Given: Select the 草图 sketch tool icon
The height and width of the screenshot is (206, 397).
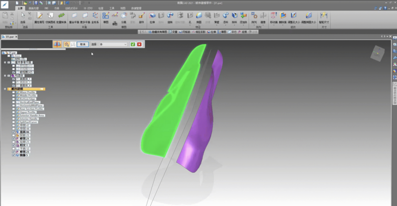Looking at the screenshot, I should [106, 18].
